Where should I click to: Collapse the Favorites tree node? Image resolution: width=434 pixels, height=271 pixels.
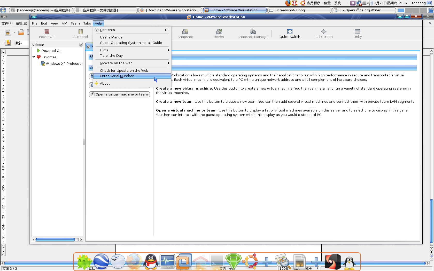34,57
